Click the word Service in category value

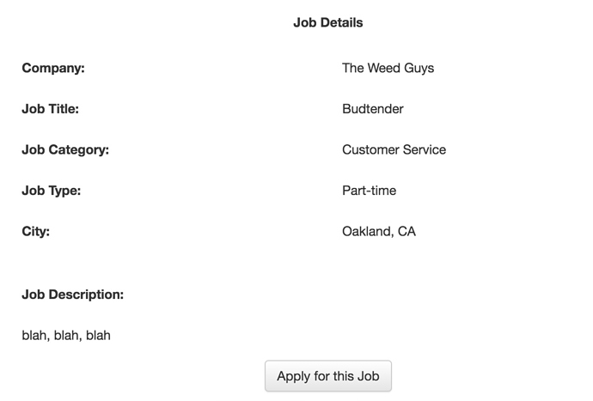tap(424, 149)
